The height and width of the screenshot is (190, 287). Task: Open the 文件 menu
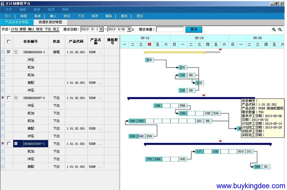pyautogui.click(x=9, y=10)
